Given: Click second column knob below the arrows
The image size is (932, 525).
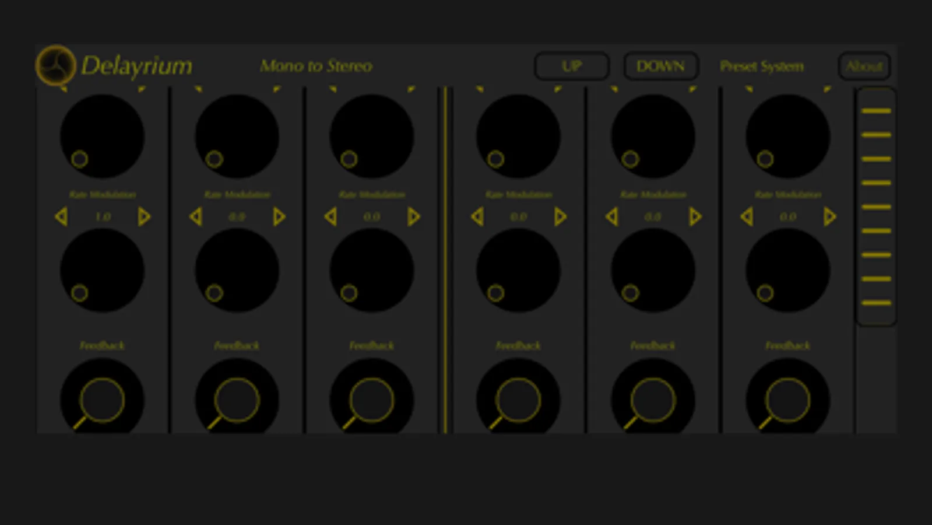Looking at the screenshot, I should tap(237, 271).
